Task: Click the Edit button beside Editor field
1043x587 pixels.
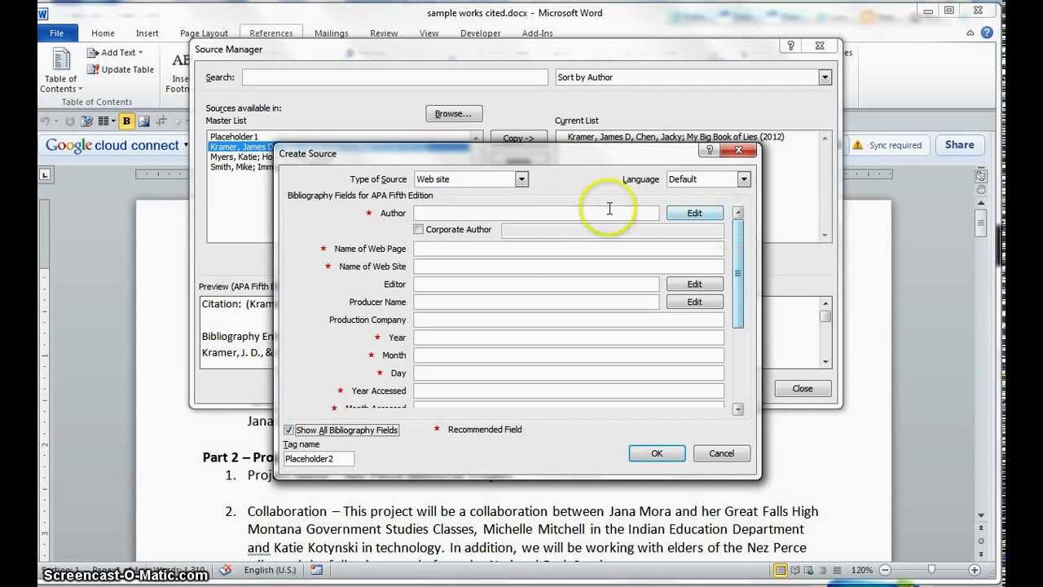Action: point(694,284)
